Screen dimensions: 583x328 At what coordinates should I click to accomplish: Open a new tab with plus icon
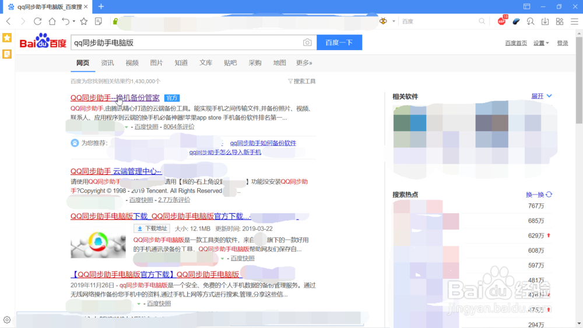101,6
